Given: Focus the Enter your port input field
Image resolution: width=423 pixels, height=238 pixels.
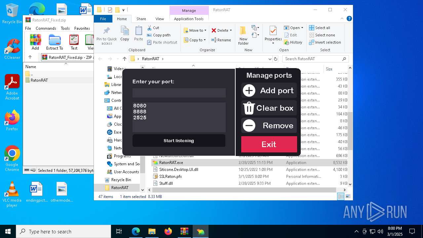Looking at the screenshot, I should [179, 93].
